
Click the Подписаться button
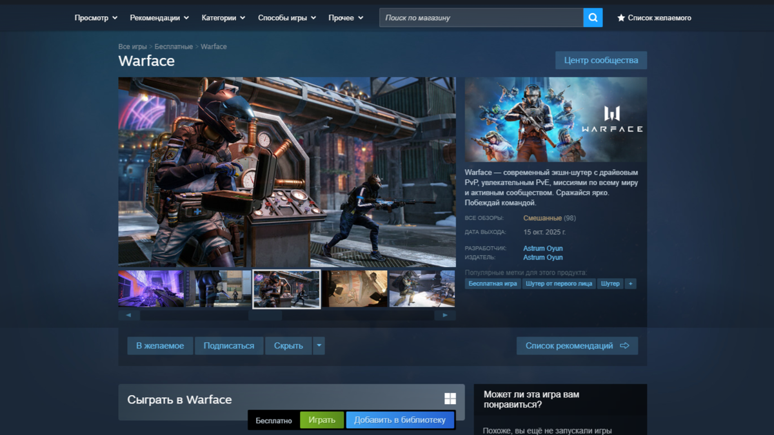click(x=229, y=346)
